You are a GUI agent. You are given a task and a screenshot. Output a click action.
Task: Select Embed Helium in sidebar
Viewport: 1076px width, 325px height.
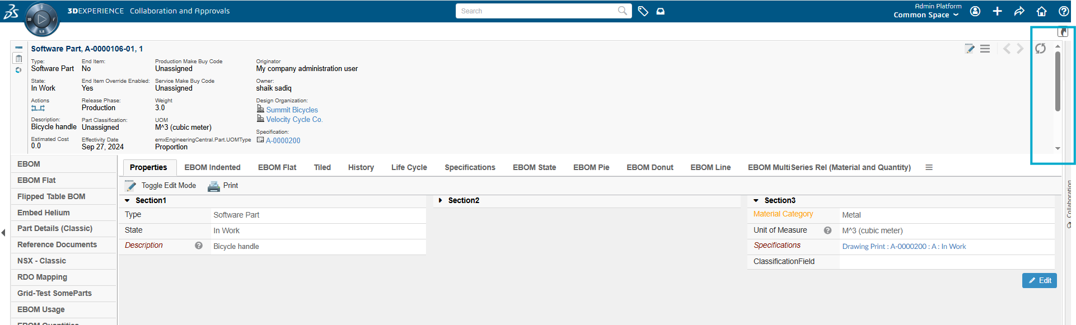[x=64, y=213]
